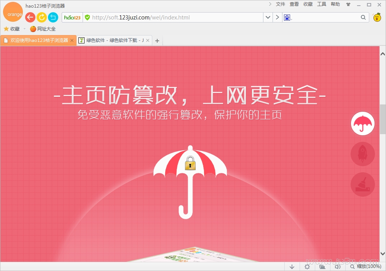The width and height of the screenshot is (386, 271).
Task: Open downloads from the status bar arrow
Action: (292, 266)
